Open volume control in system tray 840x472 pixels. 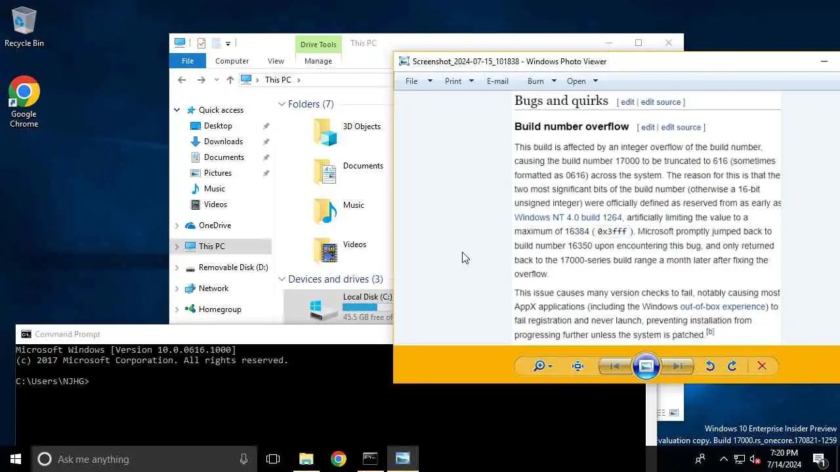tap(755, 459)
